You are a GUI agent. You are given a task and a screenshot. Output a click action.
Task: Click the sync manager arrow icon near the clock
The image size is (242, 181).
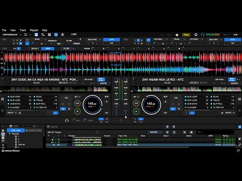[203, 35]
